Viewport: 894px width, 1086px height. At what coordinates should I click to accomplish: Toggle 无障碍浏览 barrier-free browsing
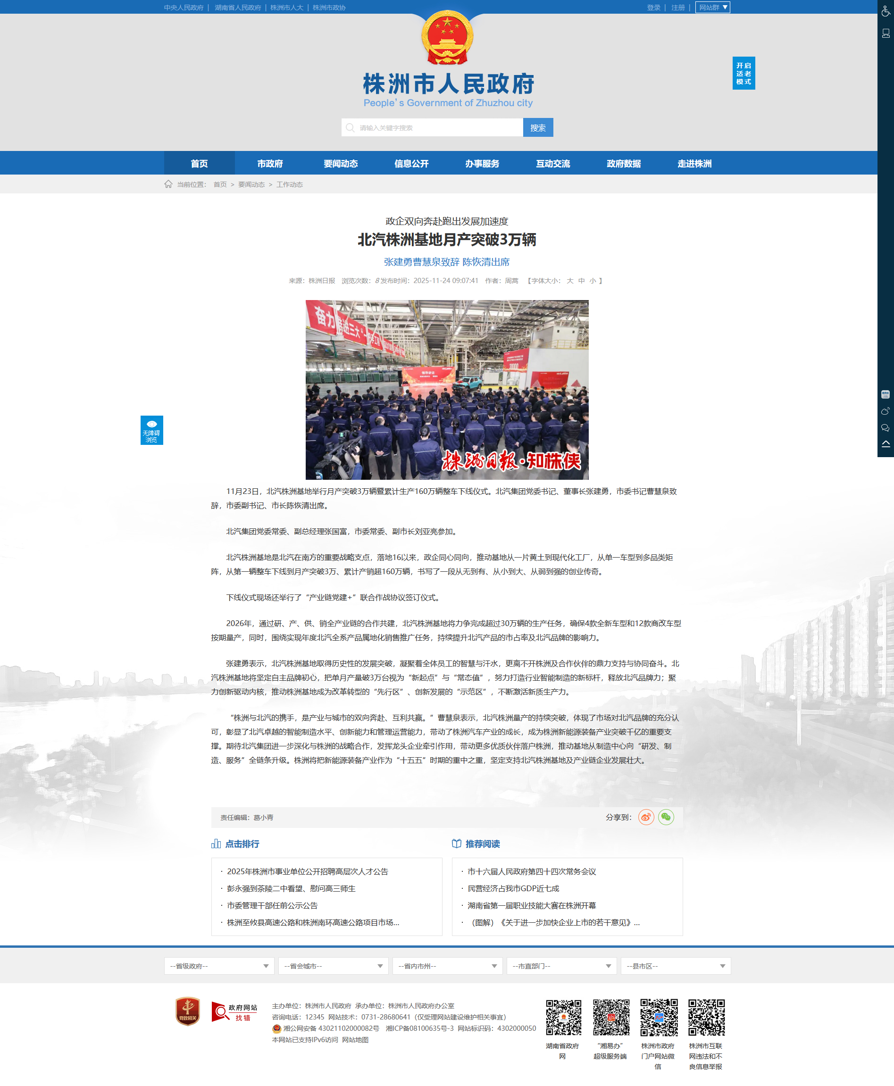[x=151, y=430]
